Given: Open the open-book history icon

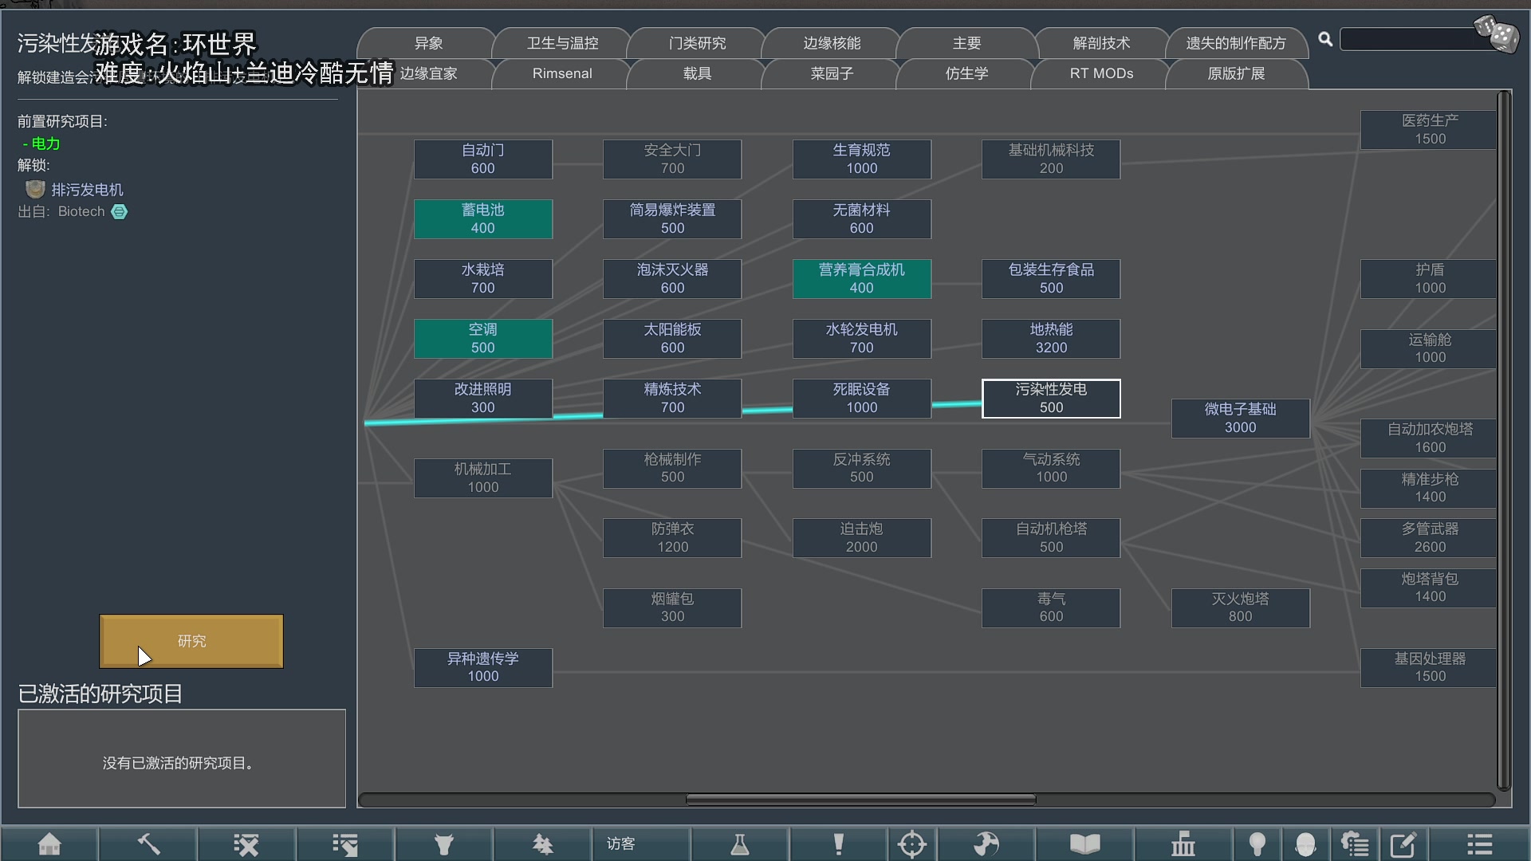Looking at the screenshot, I should [1084, 843].
